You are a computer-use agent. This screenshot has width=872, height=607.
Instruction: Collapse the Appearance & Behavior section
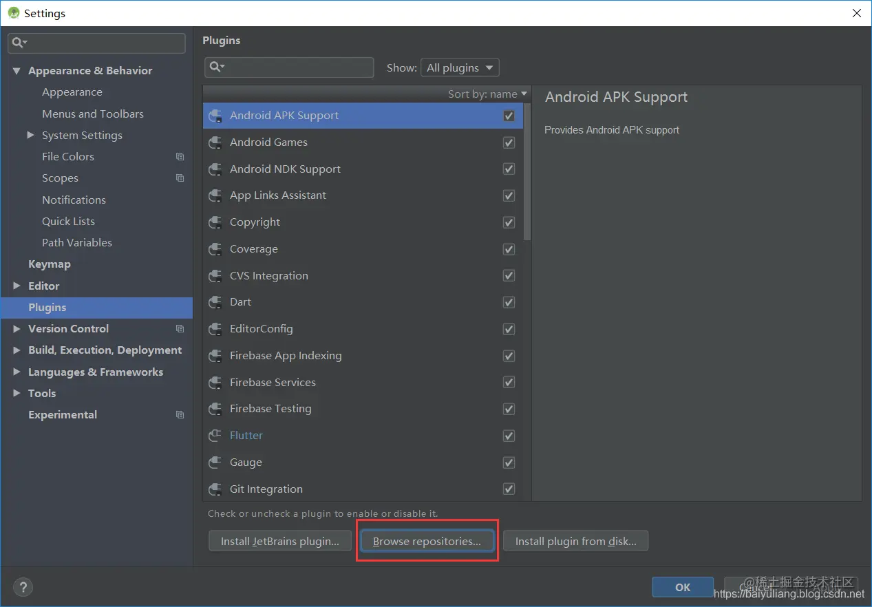pyautogui.click(x=17, y=71)
